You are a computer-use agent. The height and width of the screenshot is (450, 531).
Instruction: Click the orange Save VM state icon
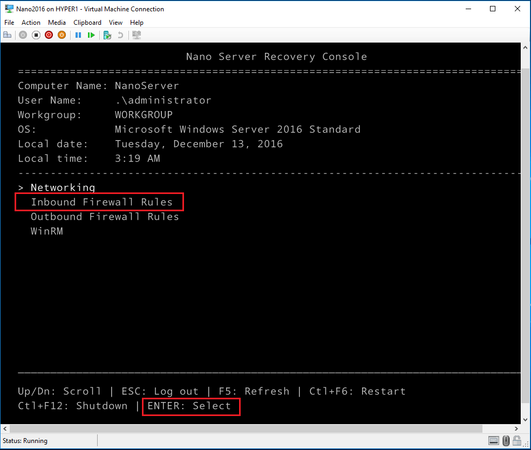(x=61, y=34)
